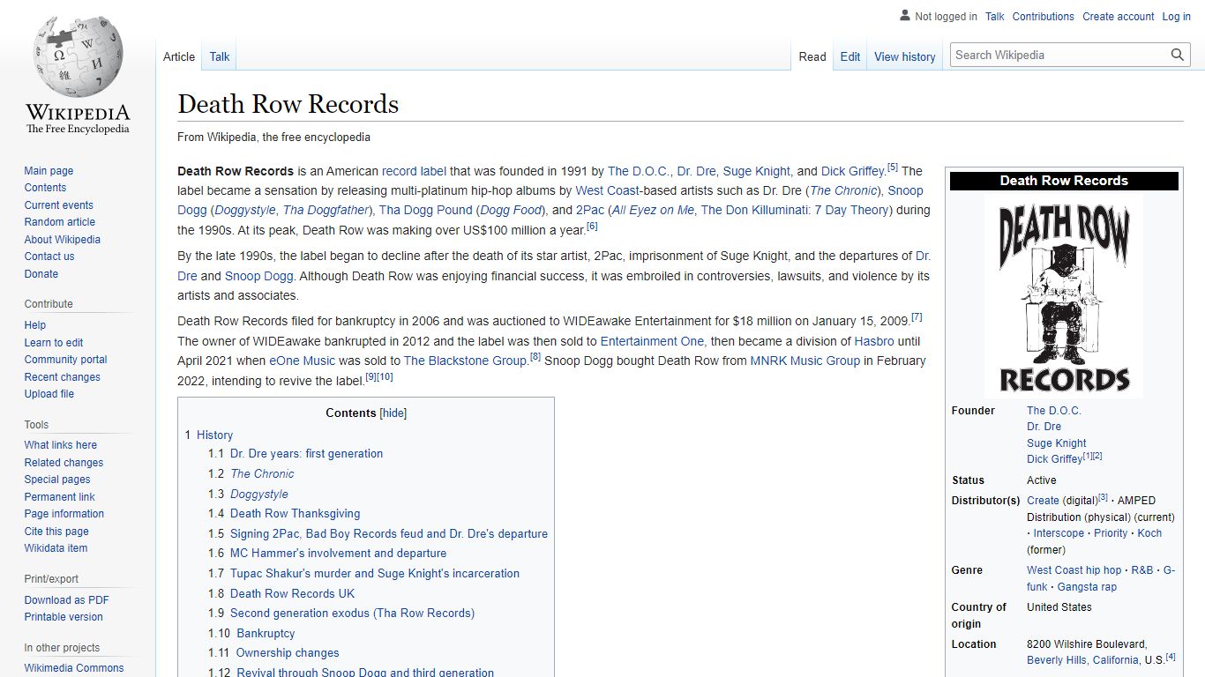The width and height of the screenshot is (1205, 677).
Task: Click the Donate link
Action: [41, 274]
